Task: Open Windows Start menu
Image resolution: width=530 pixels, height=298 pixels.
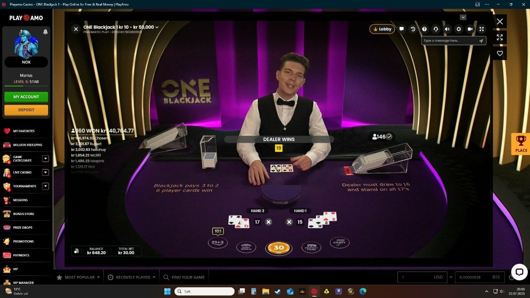Action: click(167, 291)
